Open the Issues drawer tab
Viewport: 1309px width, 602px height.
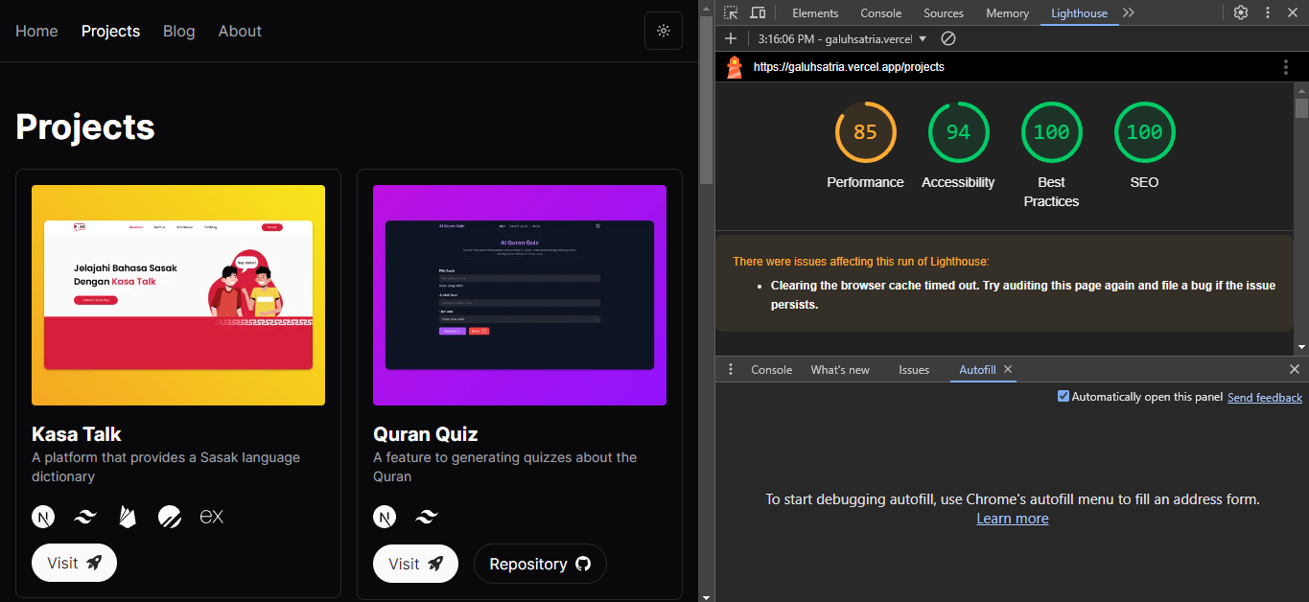tap(913, 369)
